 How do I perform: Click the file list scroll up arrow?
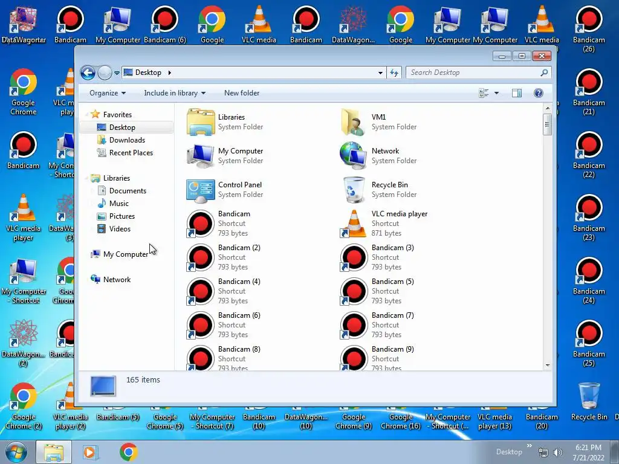547,108
